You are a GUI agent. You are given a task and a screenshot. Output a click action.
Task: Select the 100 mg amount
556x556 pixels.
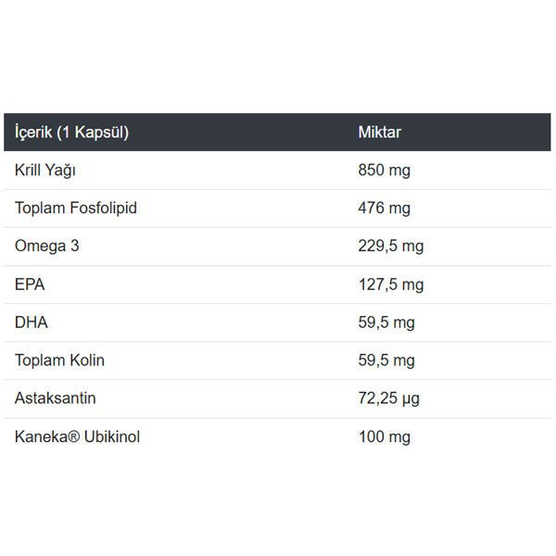(384, 436)
